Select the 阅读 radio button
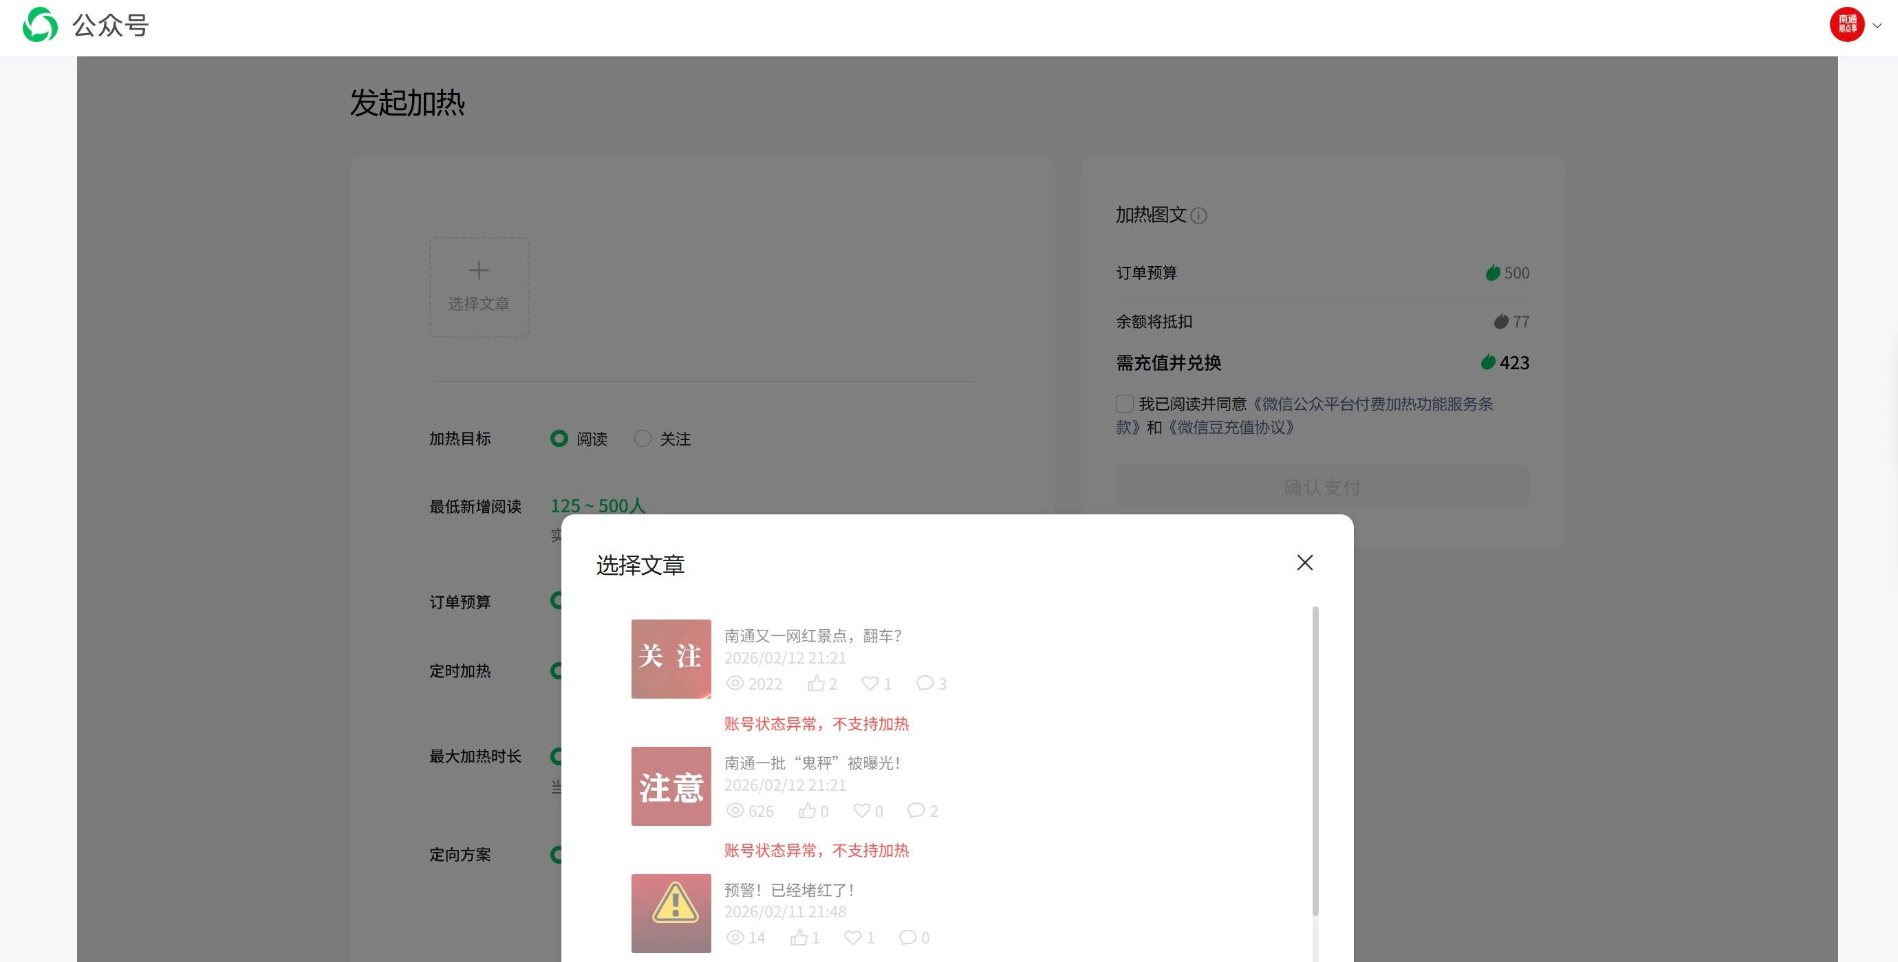This screenshot has width=1898, height=962. tap(559, 439)
